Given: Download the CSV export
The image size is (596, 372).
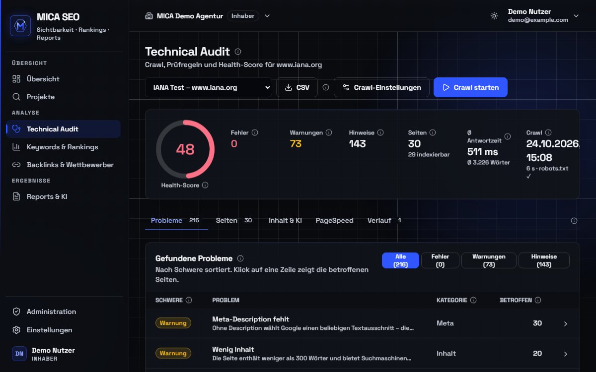Looking at the screenshot, I should pos(297,87).
